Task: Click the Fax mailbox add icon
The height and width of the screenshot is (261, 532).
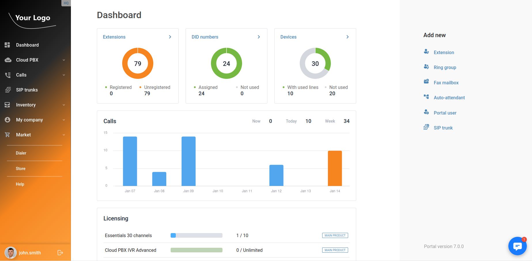Action: [x=426, y=82]
